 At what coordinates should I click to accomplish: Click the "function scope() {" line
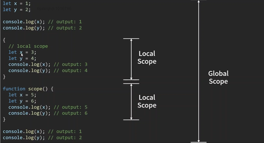point(28,89)
